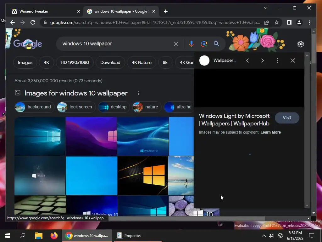The image size is (322, 242).
Task: Open preview panel more options
Action: tap(277, 60)
